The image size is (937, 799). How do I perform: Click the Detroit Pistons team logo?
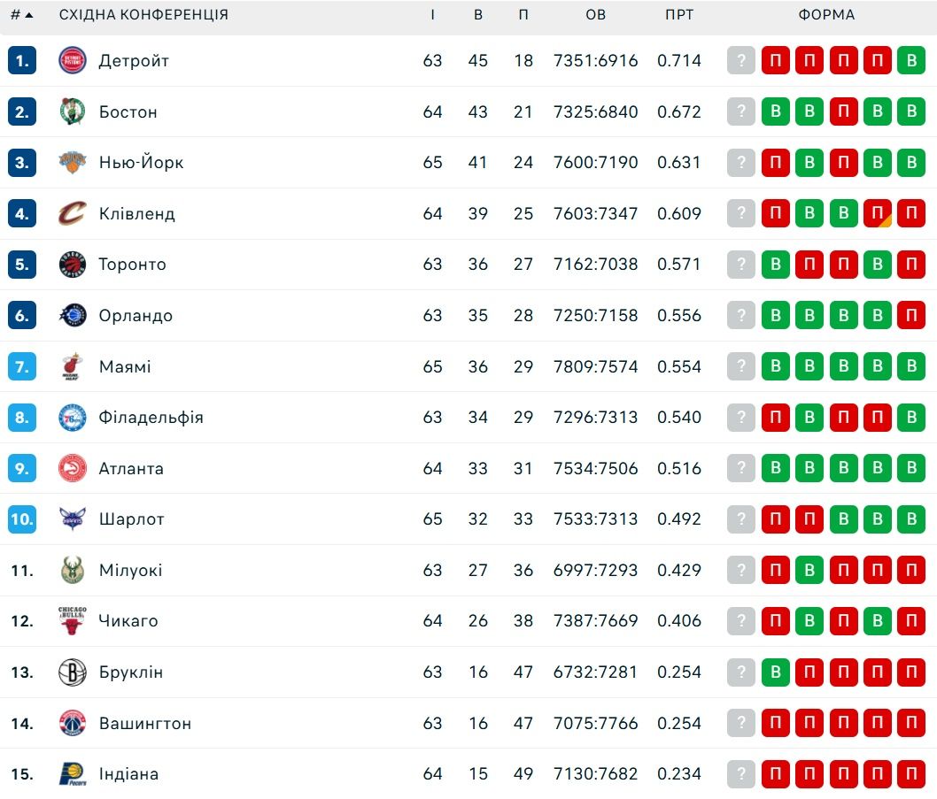tap(73, 60)
